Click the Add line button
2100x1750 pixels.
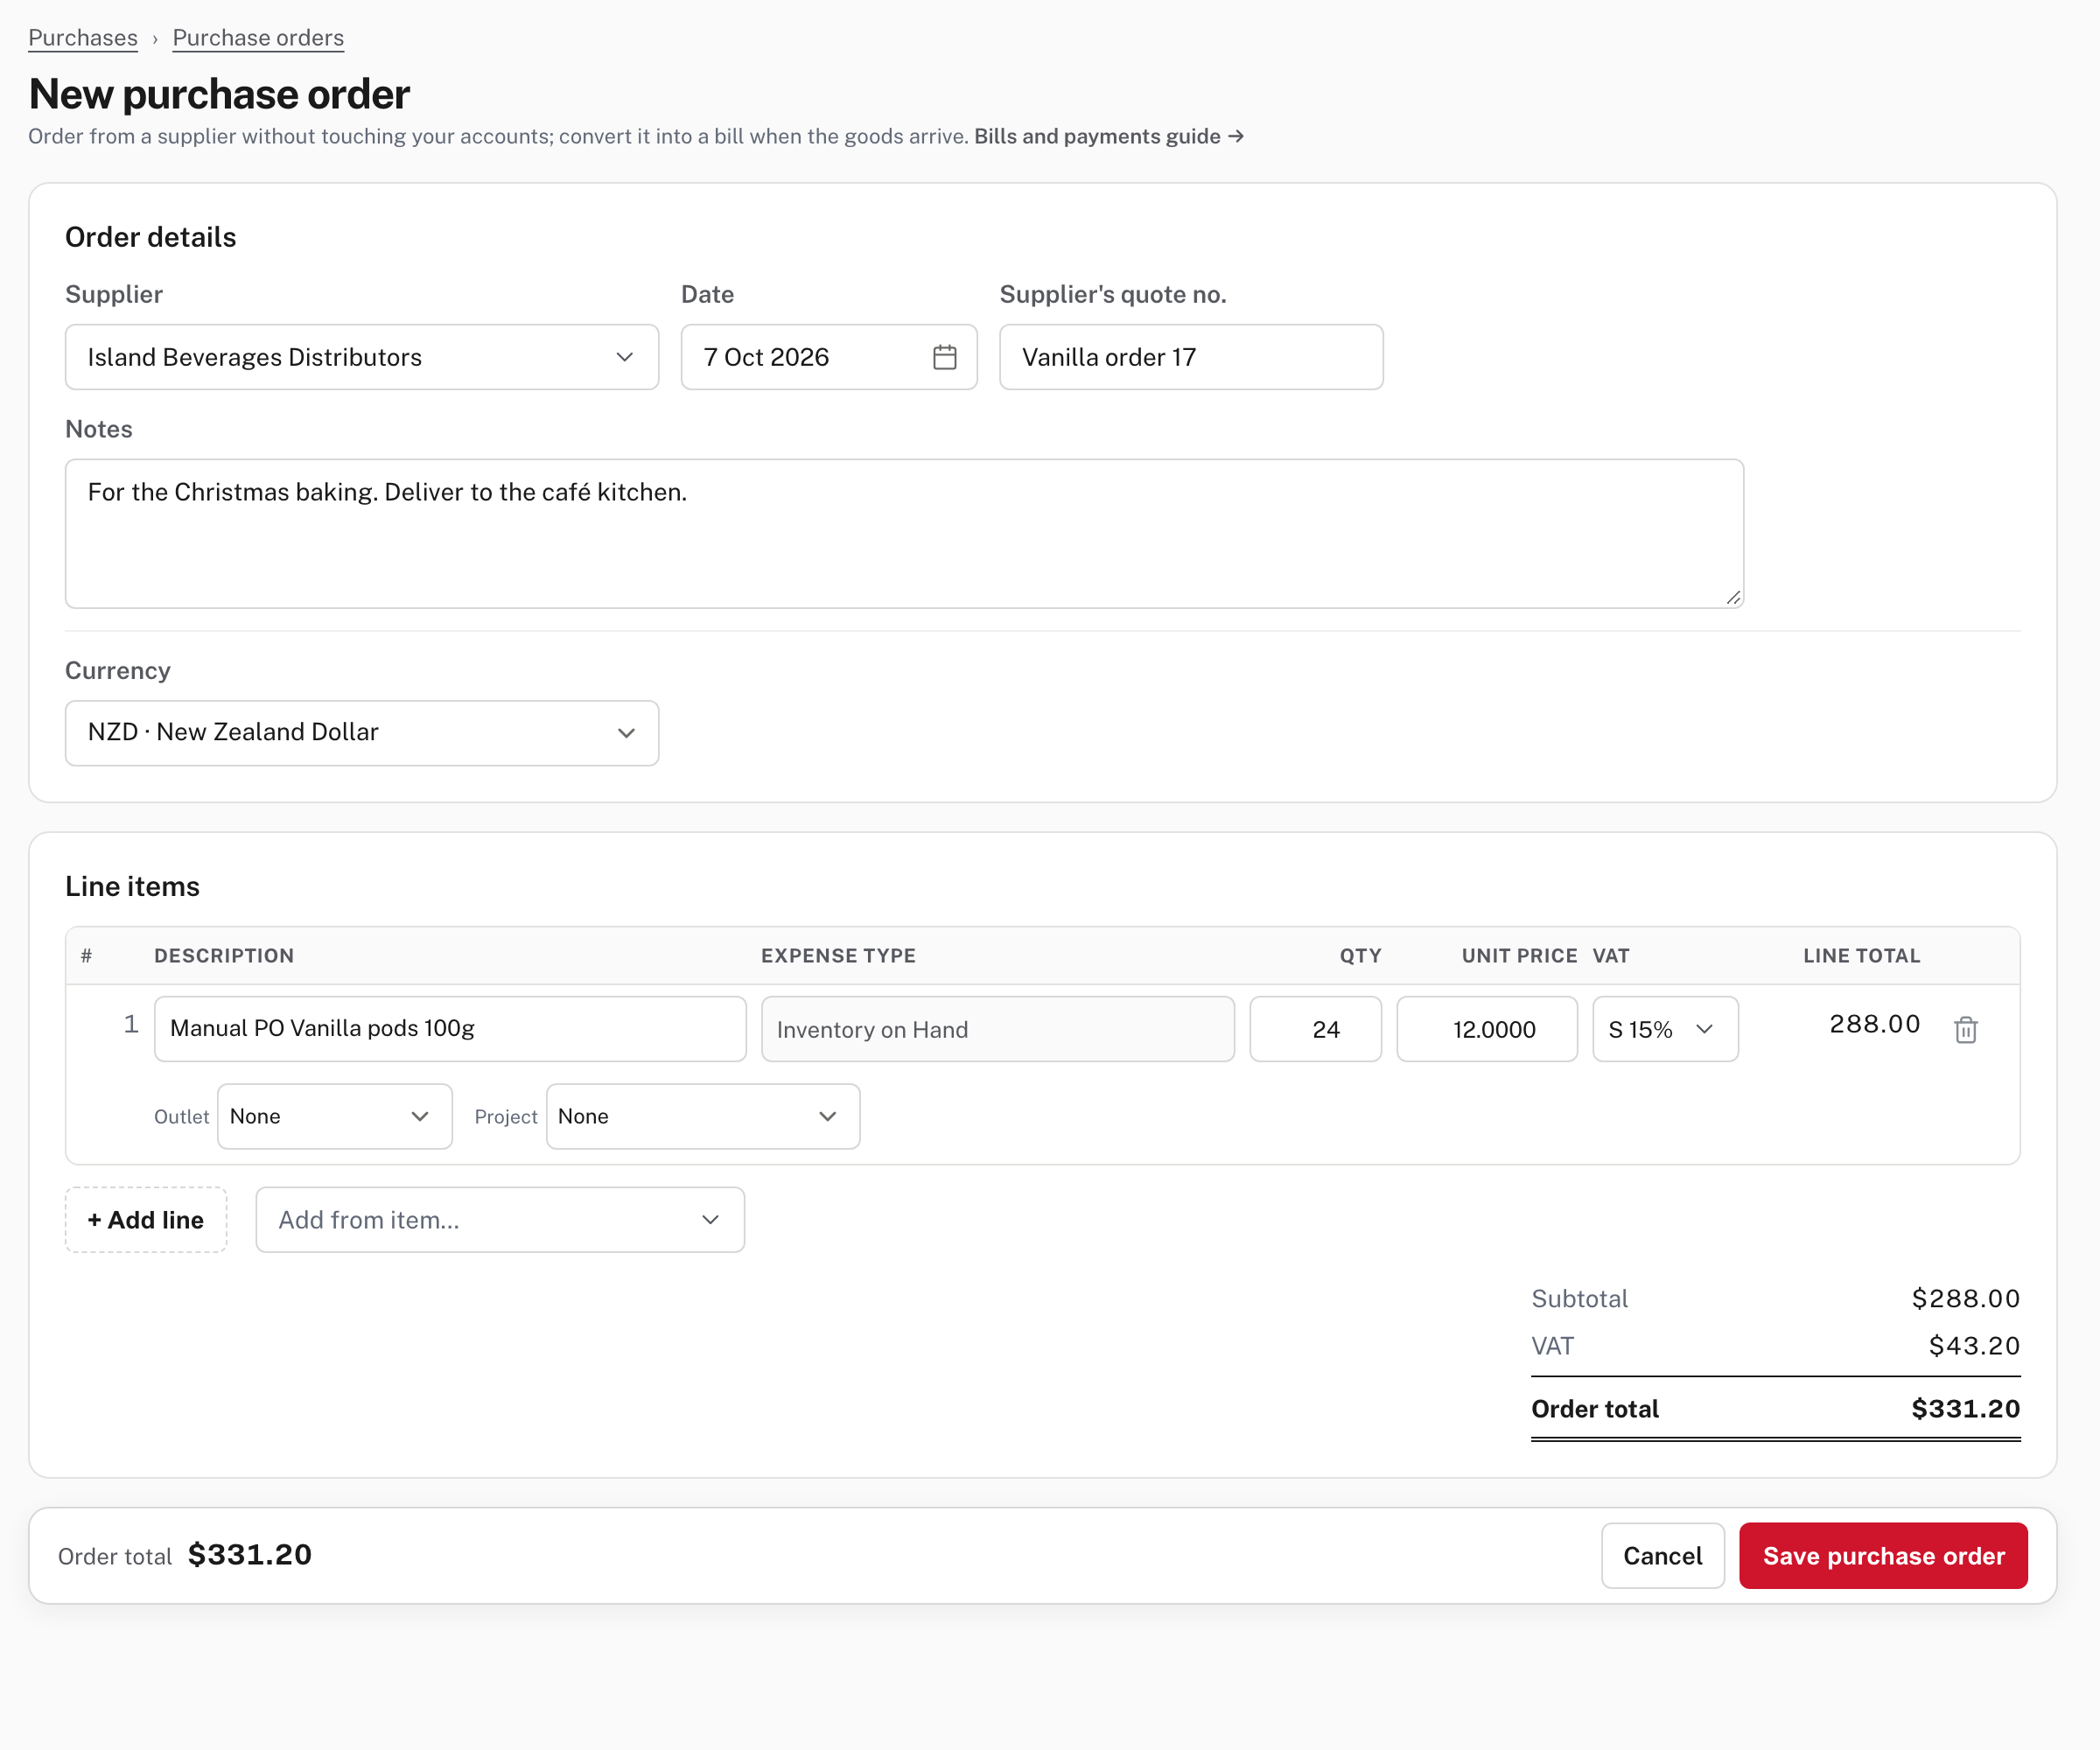[x=146, y=1220]
